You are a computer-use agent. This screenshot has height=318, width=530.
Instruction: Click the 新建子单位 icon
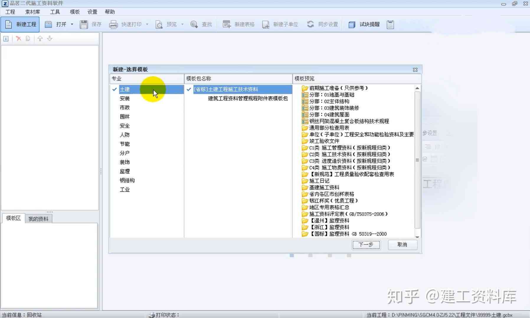pos(266,24)
